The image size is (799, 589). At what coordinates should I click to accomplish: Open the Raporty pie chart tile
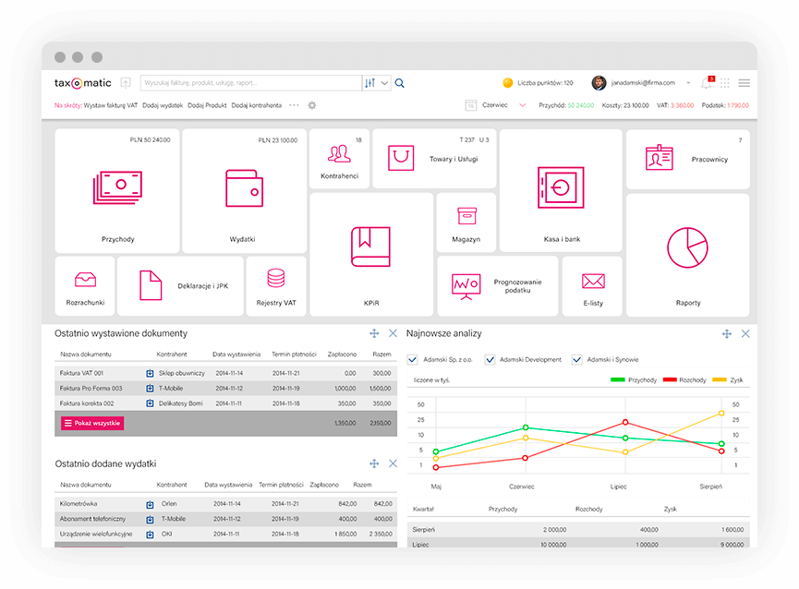pos(687,254)
